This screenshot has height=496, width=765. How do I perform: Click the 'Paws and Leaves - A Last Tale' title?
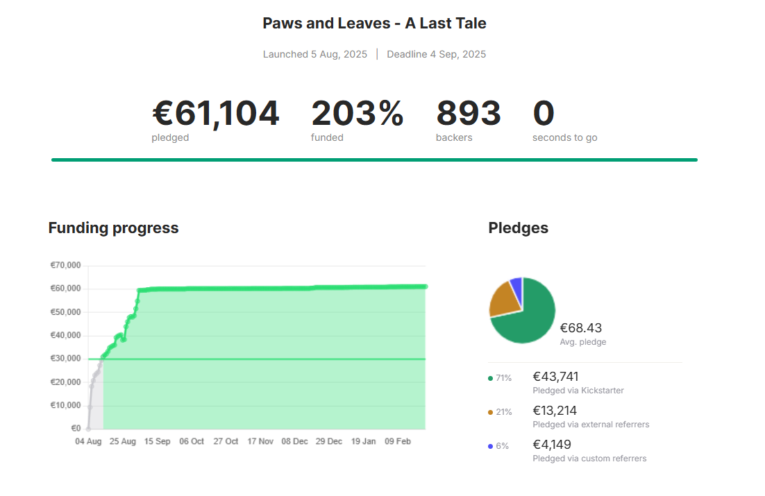click(x=374, y=24)
